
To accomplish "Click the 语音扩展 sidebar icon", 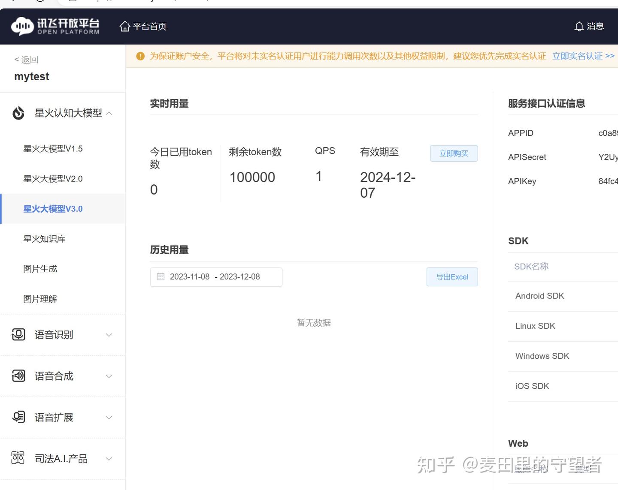I will 18,417.
